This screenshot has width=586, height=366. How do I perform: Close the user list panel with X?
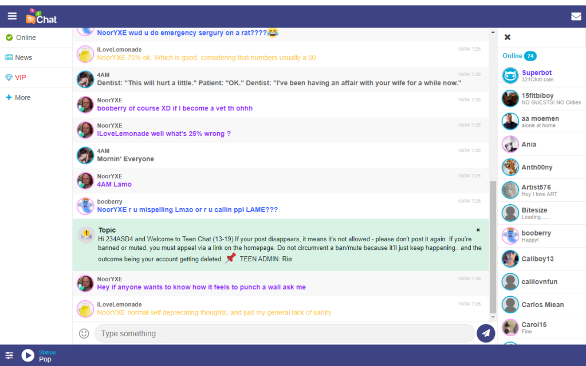(x=507, y=37)
